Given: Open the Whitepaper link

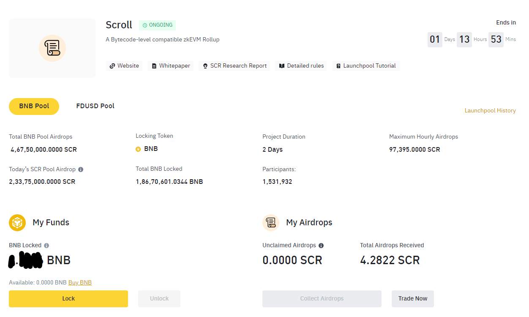Looking at the screenshot, I should pos(171,66).
